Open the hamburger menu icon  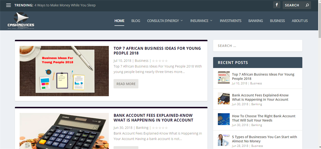point(8,5)
